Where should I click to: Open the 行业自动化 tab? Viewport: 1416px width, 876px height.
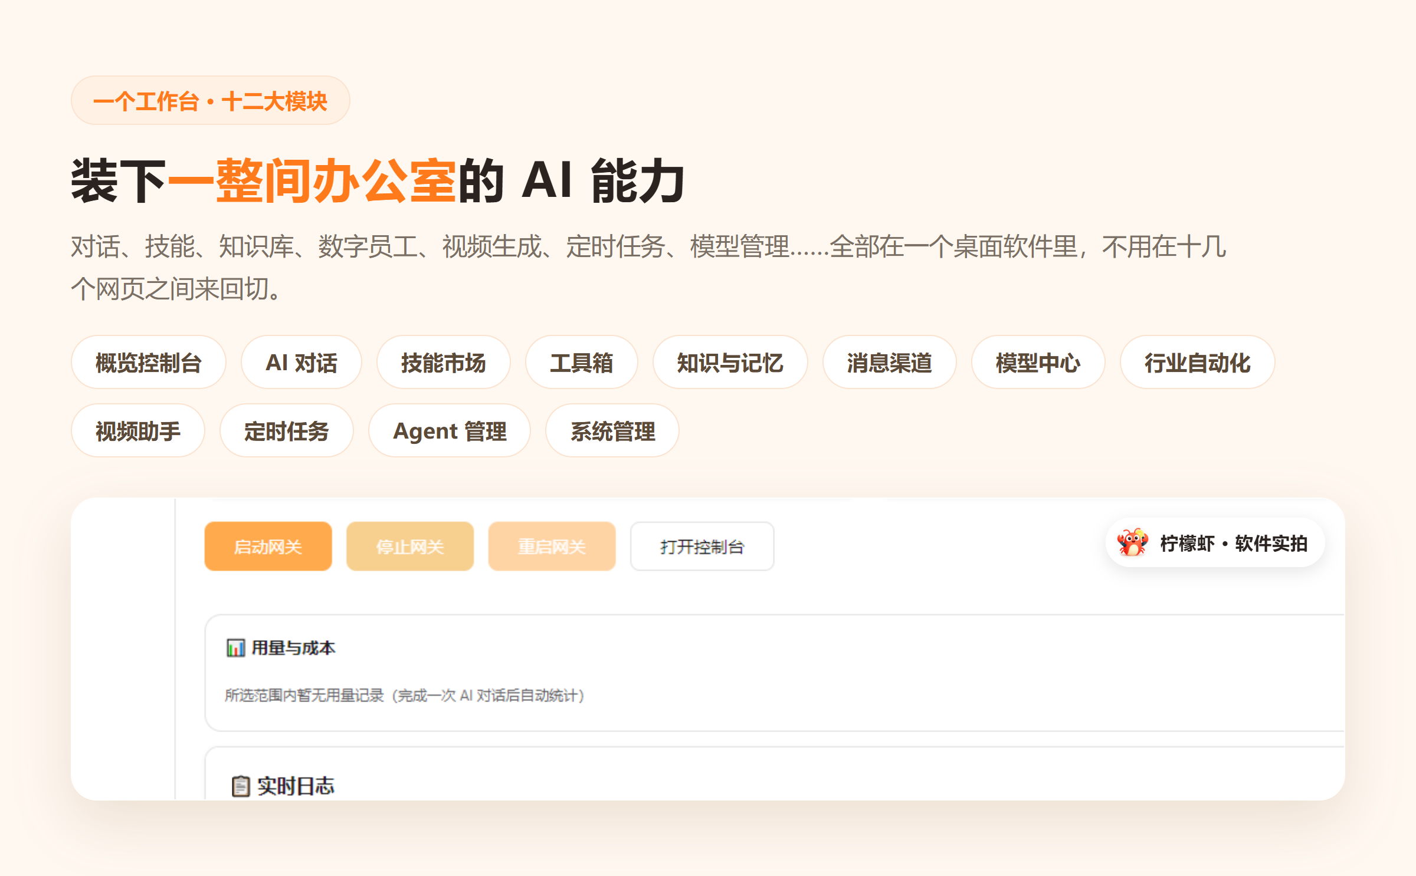[x=1197, y=363]
